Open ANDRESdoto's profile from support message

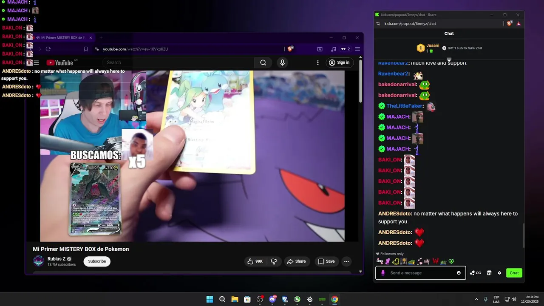point(395,214)
